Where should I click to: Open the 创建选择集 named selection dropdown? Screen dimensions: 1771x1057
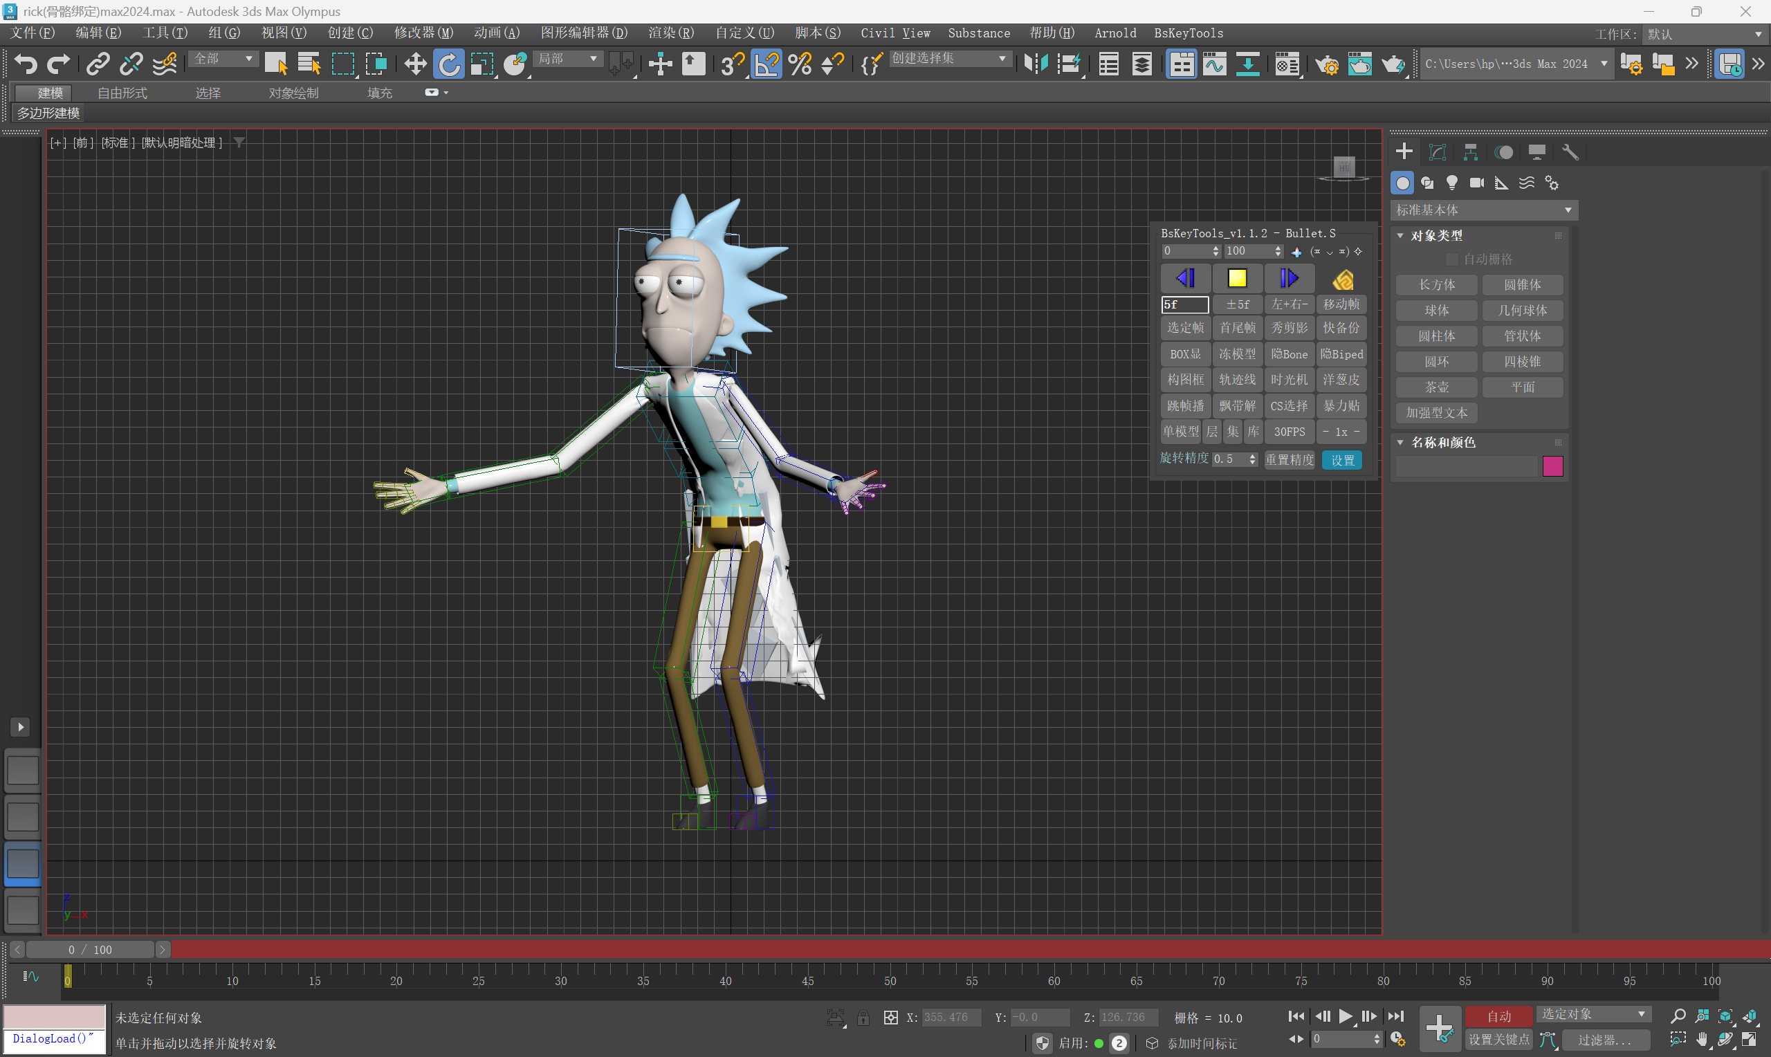coord(950,59)
